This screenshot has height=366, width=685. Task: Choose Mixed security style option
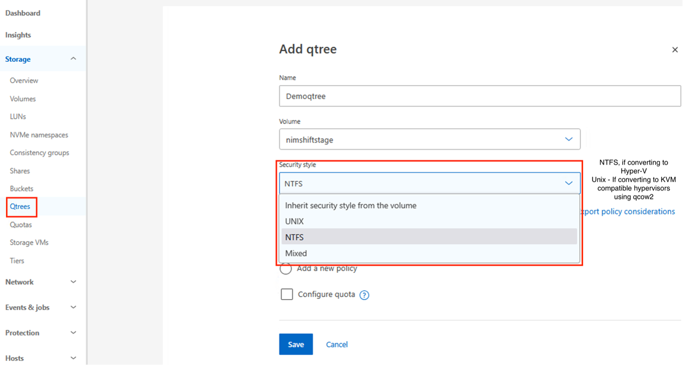296,253
